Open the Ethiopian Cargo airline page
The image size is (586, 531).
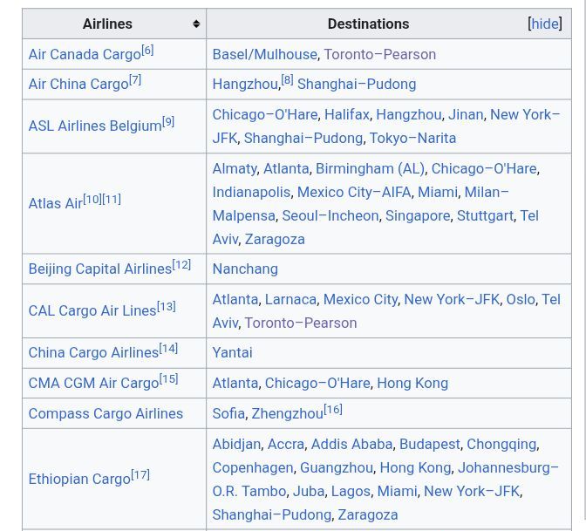78,479
